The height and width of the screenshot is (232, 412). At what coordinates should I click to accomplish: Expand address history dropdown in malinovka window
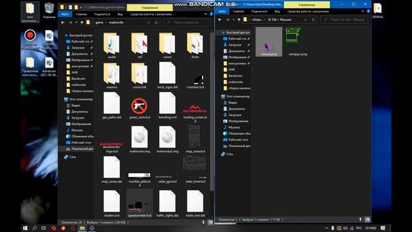[149, 23]
